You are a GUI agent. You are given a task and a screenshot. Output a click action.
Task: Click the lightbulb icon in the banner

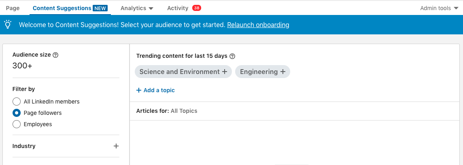click(8, 25)
